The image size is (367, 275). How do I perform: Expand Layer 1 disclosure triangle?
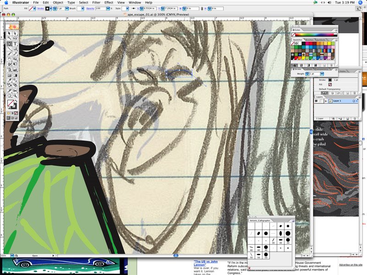pyautogui.click(x=326, y=101)
